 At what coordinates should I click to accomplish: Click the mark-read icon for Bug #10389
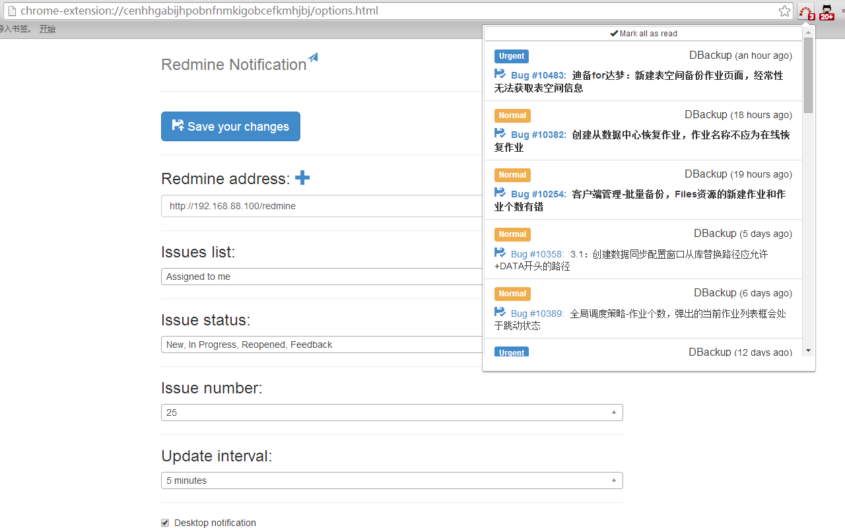[500, 312]
